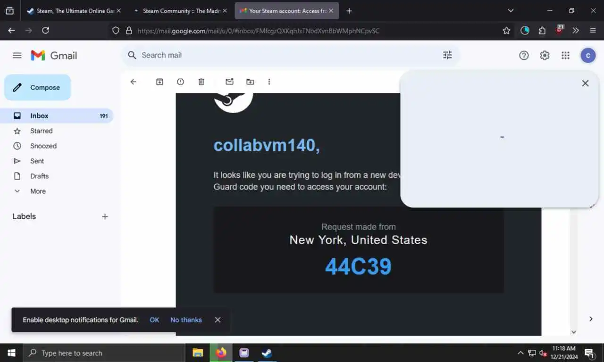Open browser extensions puzzle icon

point(542,31)
